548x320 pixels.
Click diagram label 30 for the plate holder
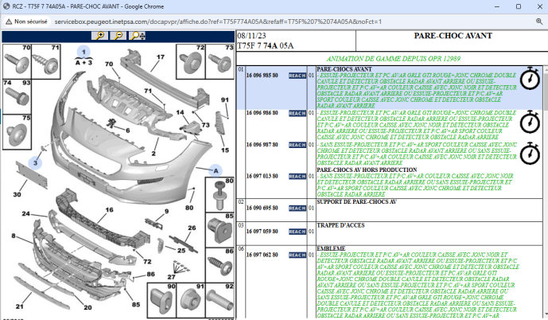[17, 194]
